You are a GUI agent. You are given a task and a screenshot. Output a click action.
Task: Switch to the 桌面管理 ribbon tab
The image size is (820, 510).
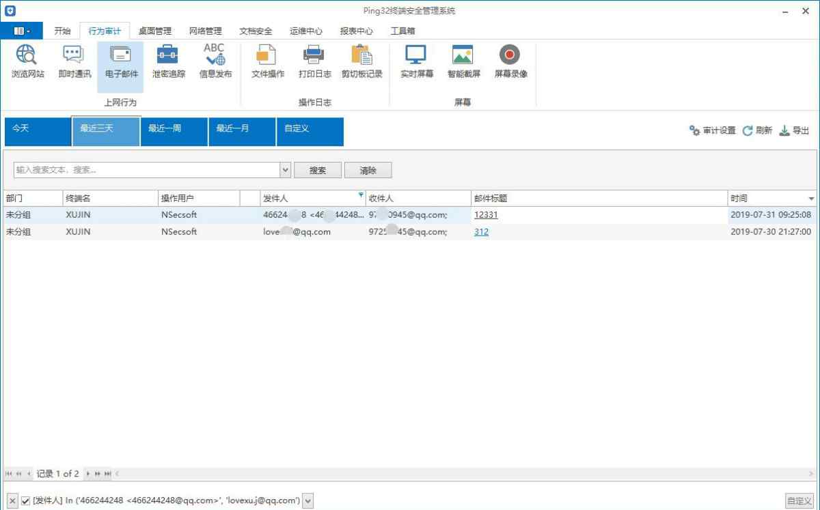point(155,31)
